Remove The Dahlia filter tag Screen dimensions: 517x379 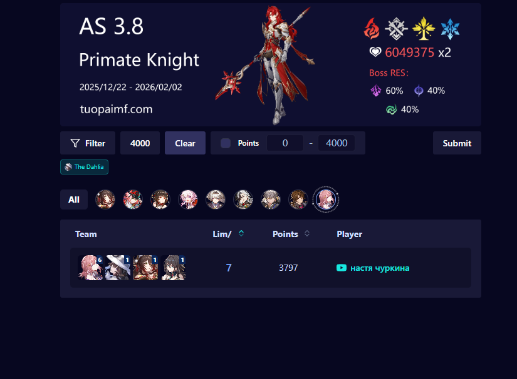84,167
